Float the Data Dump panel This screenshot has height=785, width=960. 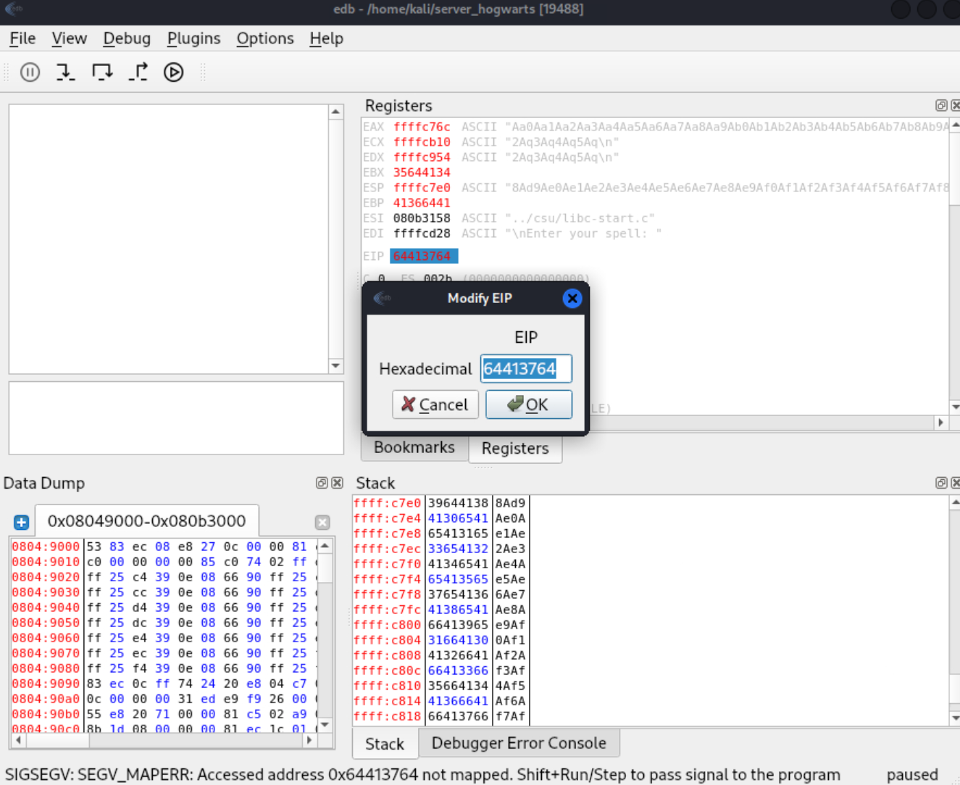(x=322, y=483)
